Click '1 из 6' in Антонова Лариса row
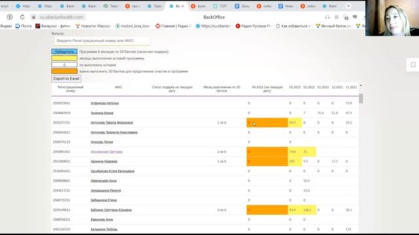 222,123
